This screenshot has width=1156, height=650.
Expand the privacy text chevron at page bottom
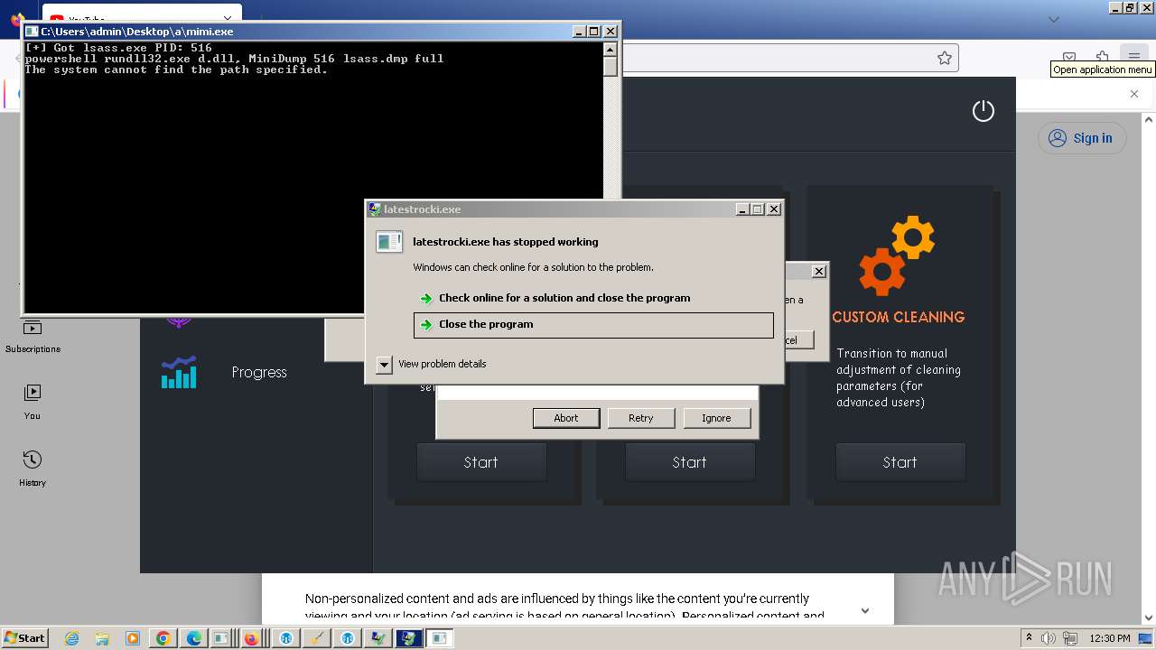click(x=864, y=610)
